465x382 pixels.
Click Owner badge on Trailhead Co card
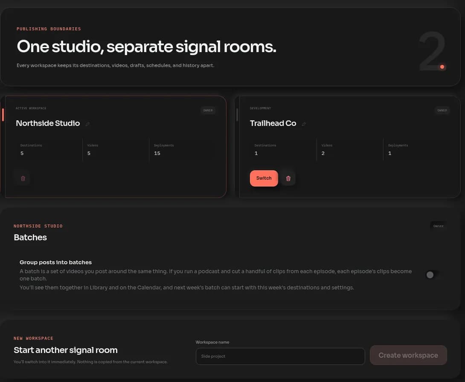click(442, 111)
